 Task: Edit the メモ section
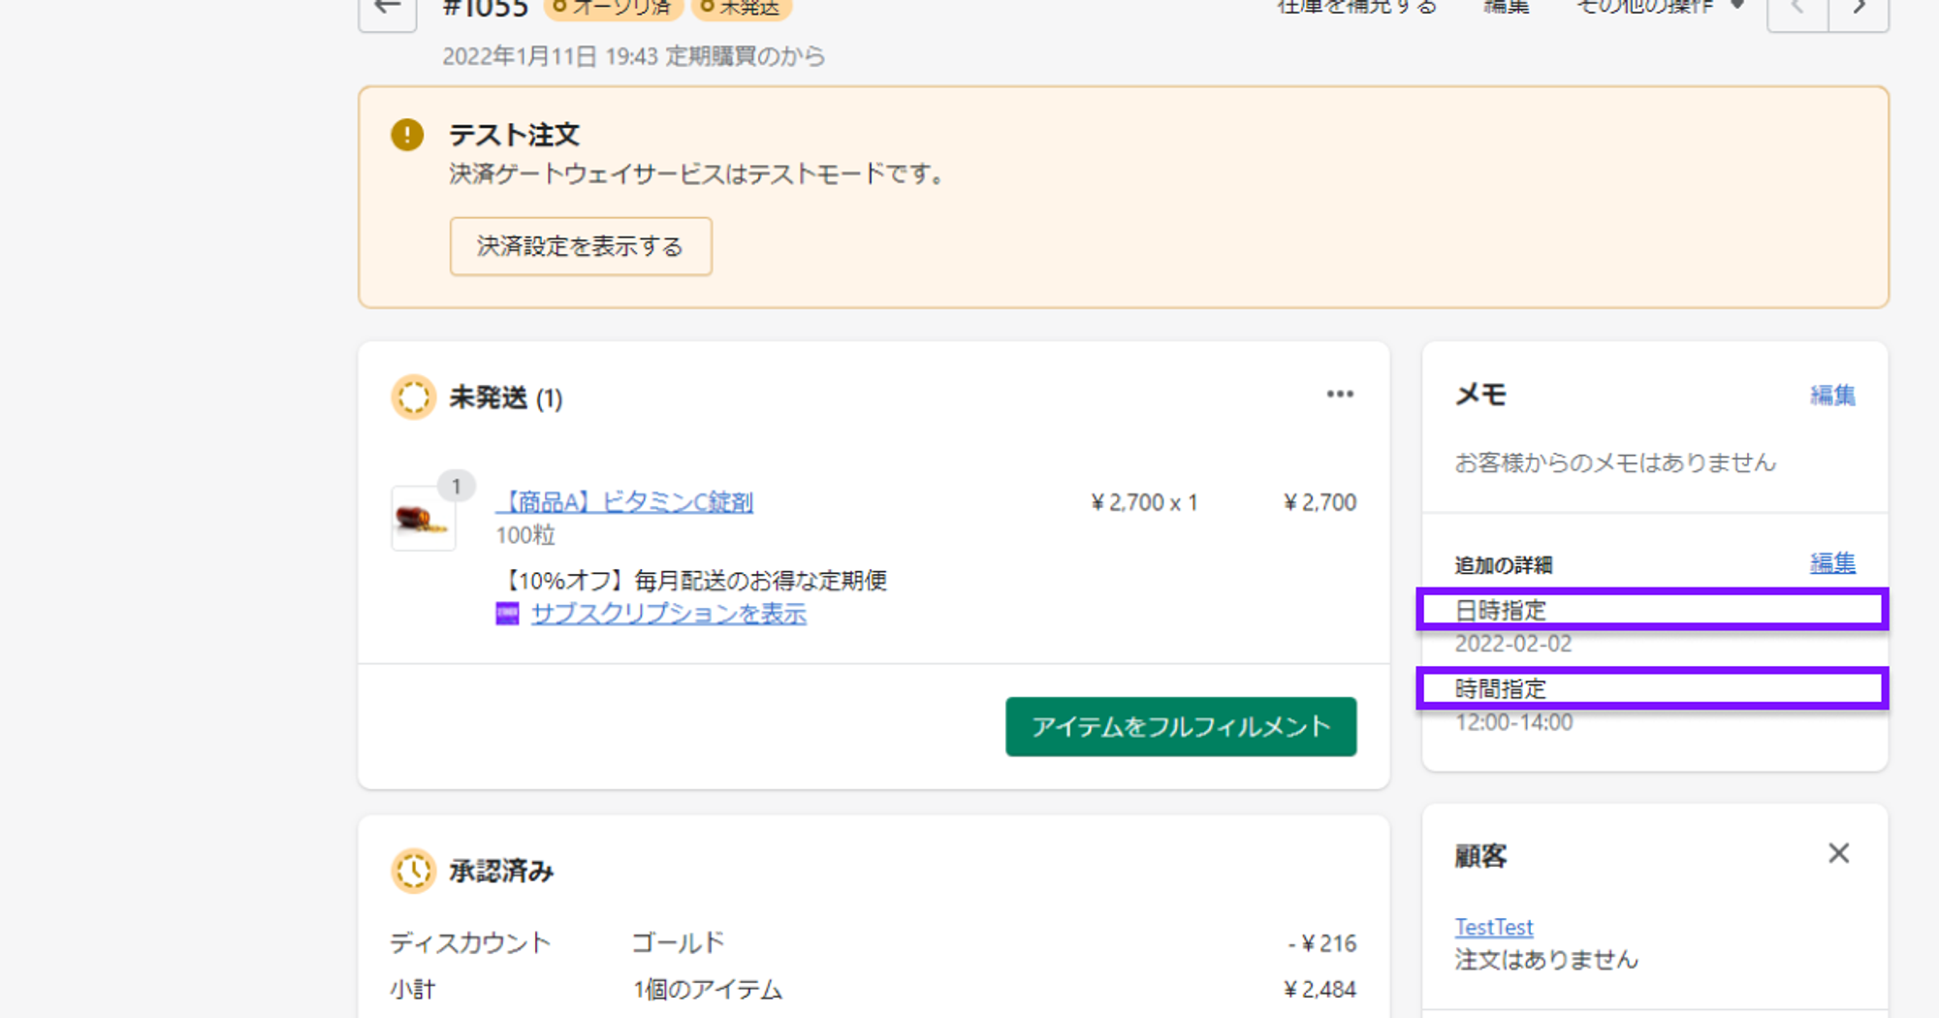(1831, 396)
